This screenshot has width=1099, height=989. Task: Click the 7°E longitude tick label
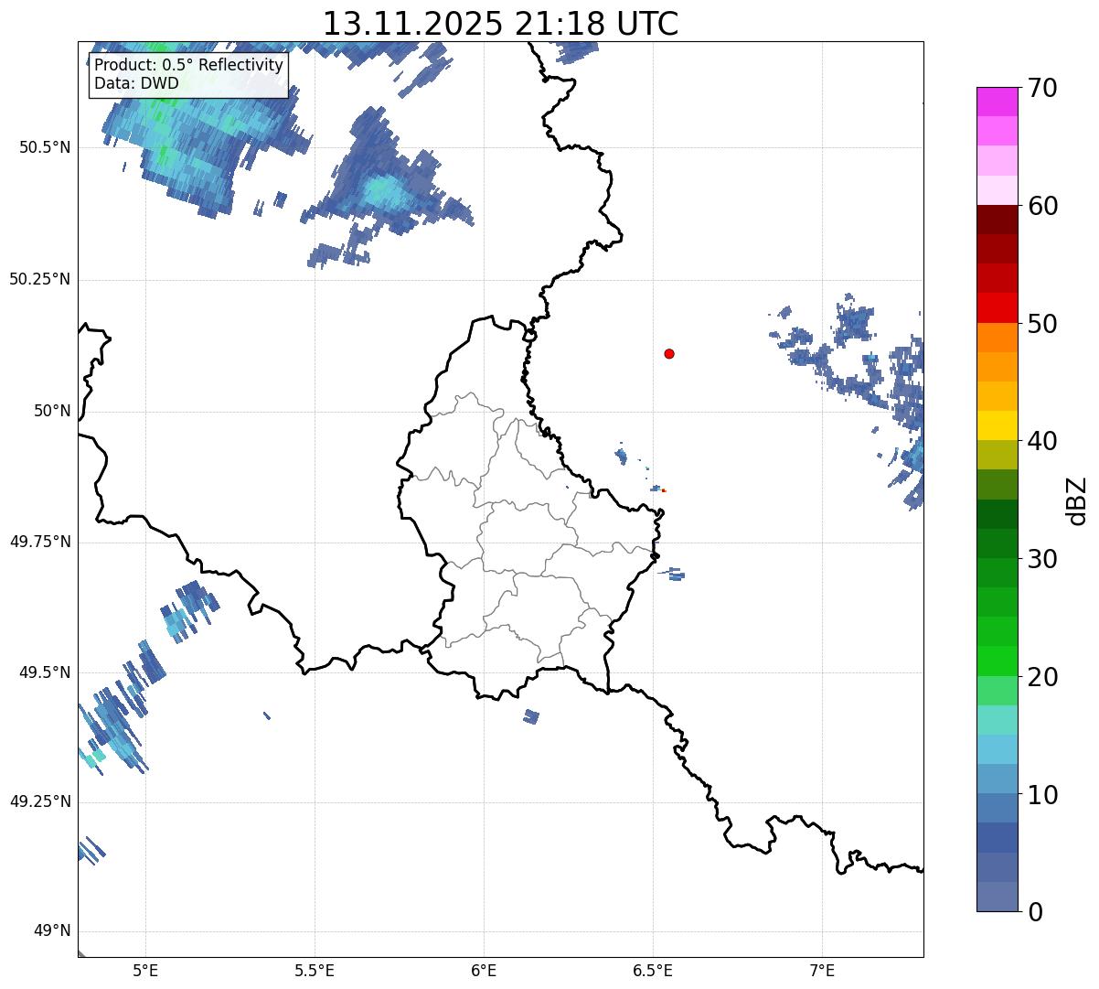[822, 970]
